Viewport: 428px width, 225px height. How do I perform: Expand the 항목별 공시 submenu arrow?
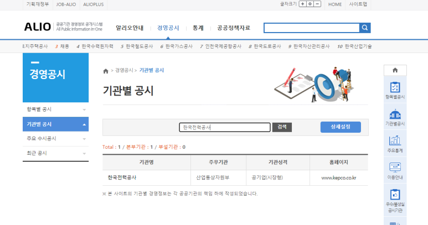pos(84,110)
